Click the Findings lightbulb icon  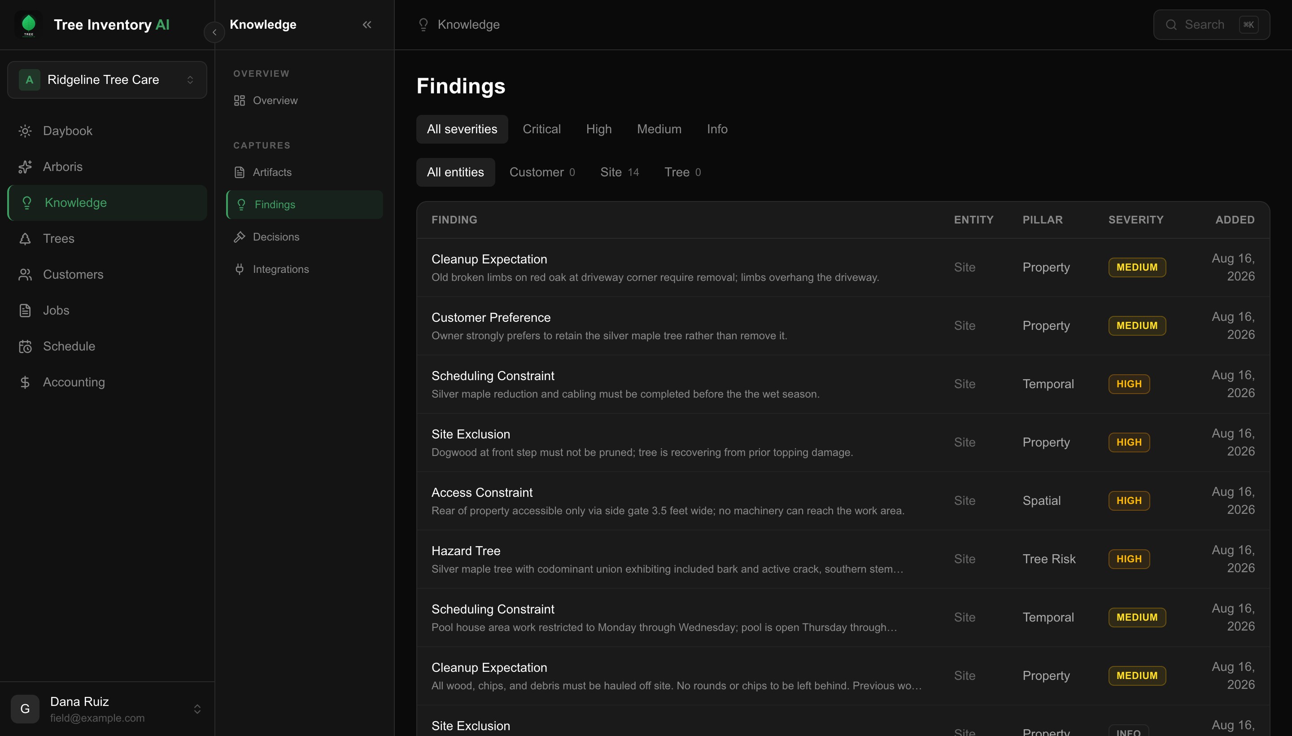point(241,205)
